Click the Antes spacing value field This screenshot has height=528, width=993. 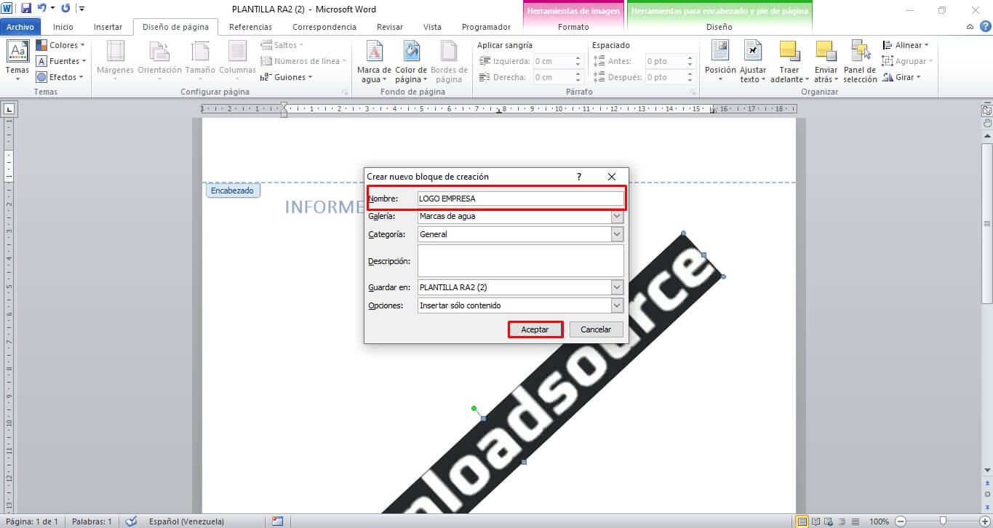click(x=665, y=62)
